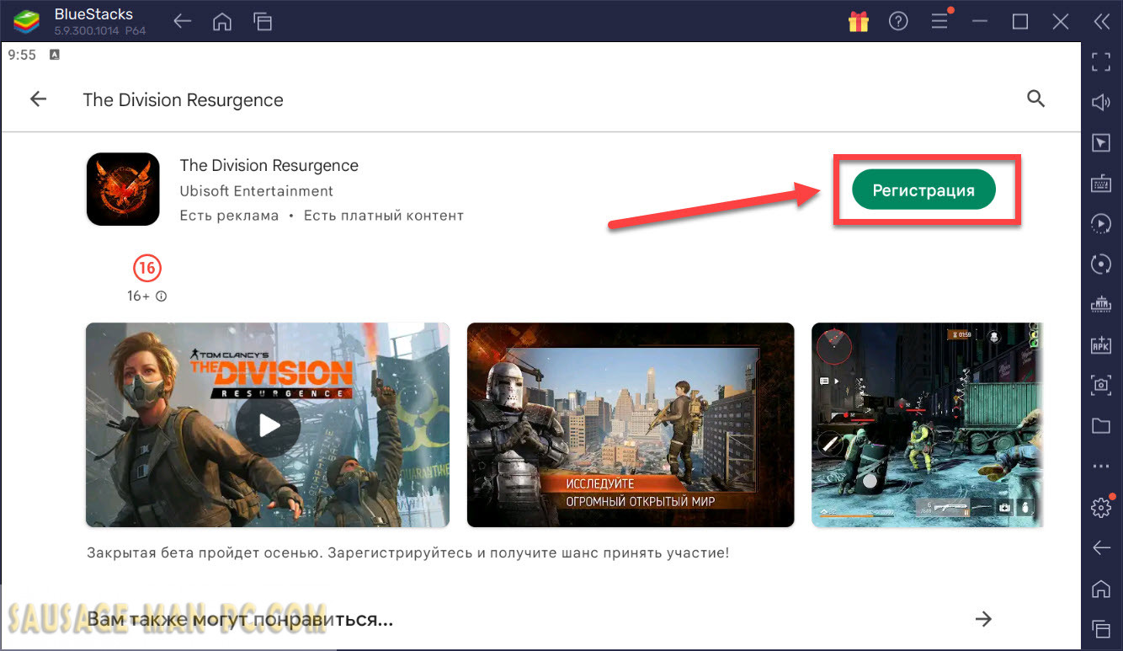Click the 'Есть платный контент' label
The width and height of the screenshot is (1123, 651).
(x=384, y=216)
